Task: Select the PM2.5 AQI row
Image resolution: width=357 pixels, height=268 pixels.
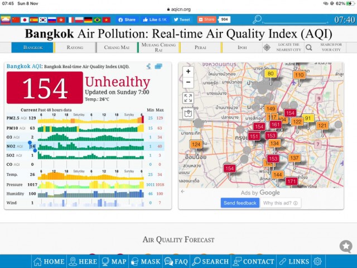Action: [85, 118]
